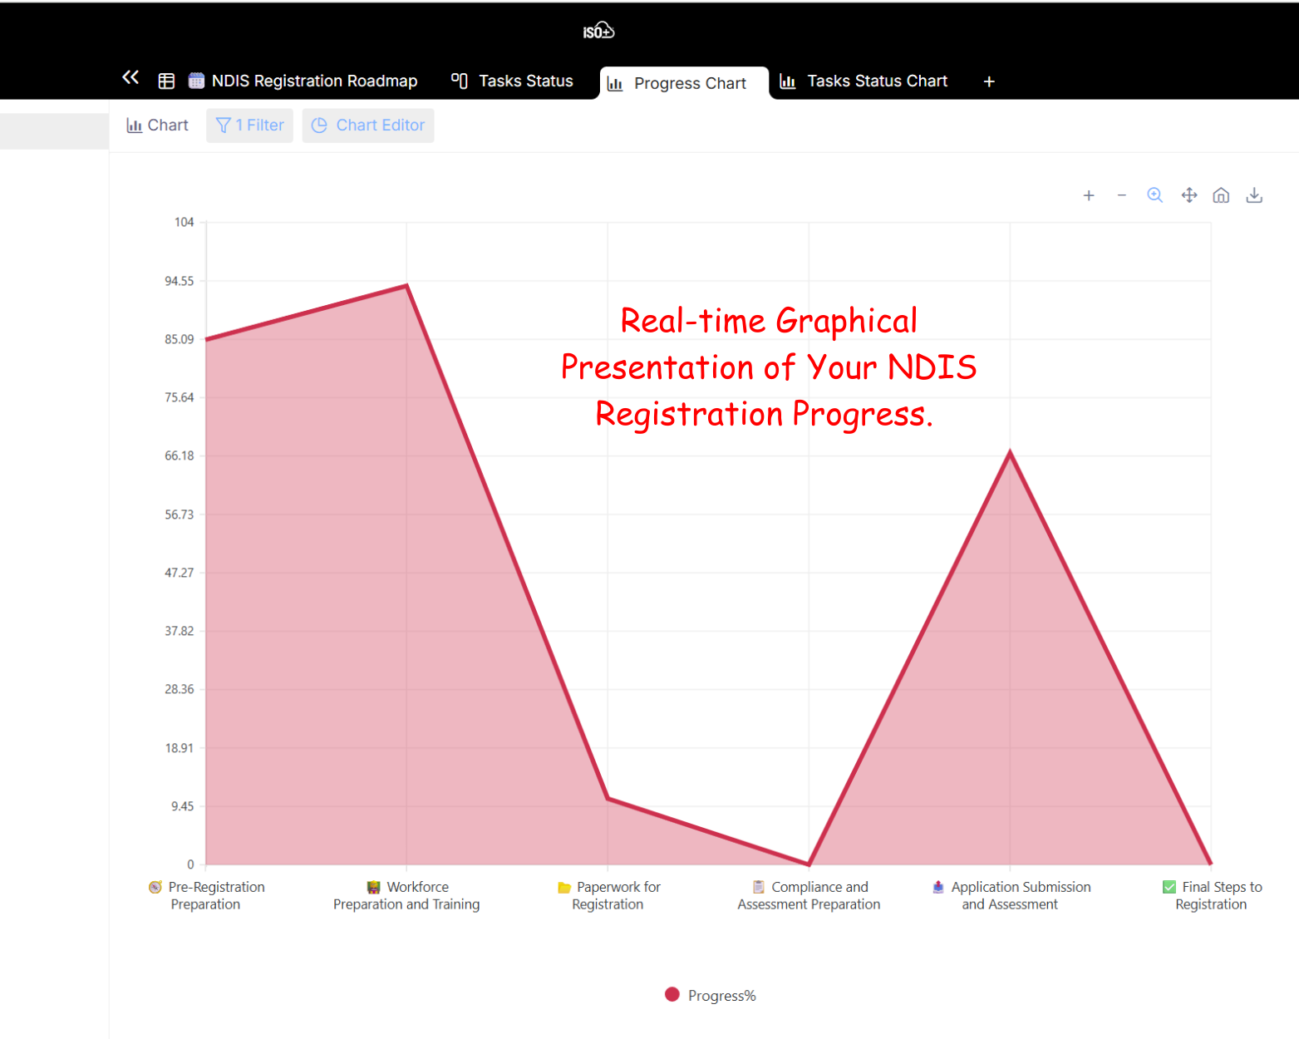Click the chart zoom in plus icon
The image size is (1299, 1039).
1089,196
